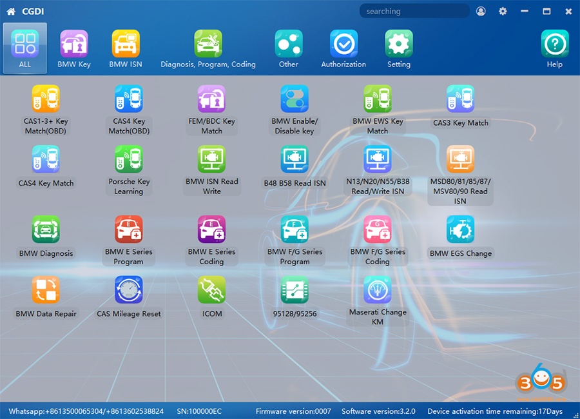Open the ICOM function
The image size is (580, 419).
coord(211,290)
